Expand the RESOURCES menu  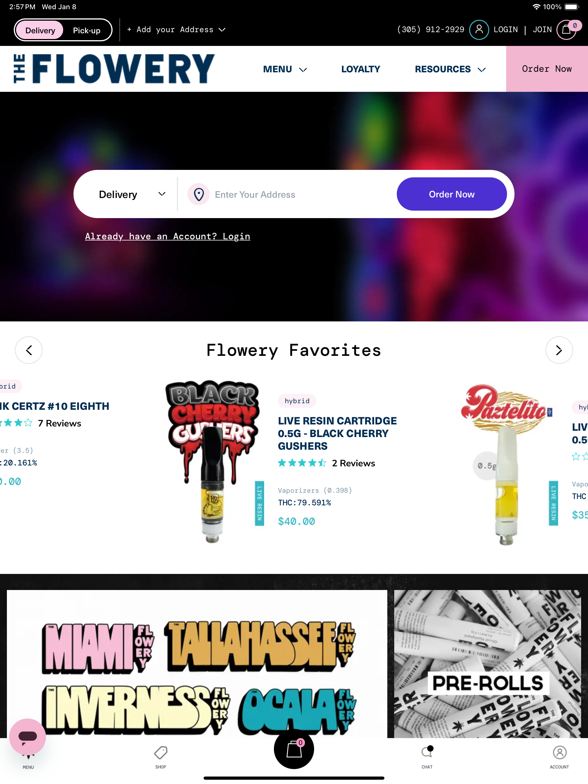coord(450,69)
